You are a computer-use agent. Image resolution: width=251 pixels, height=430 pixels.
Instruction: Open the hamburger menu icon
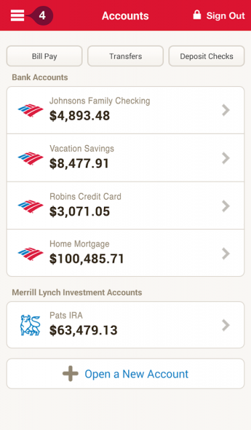[17, 15]
